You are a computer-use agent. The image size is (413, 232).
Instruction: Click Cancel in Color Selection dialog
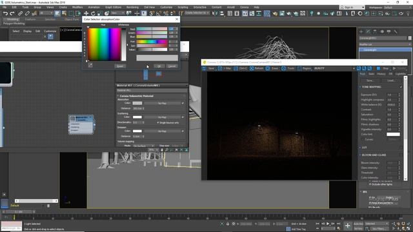coord(172,66)
